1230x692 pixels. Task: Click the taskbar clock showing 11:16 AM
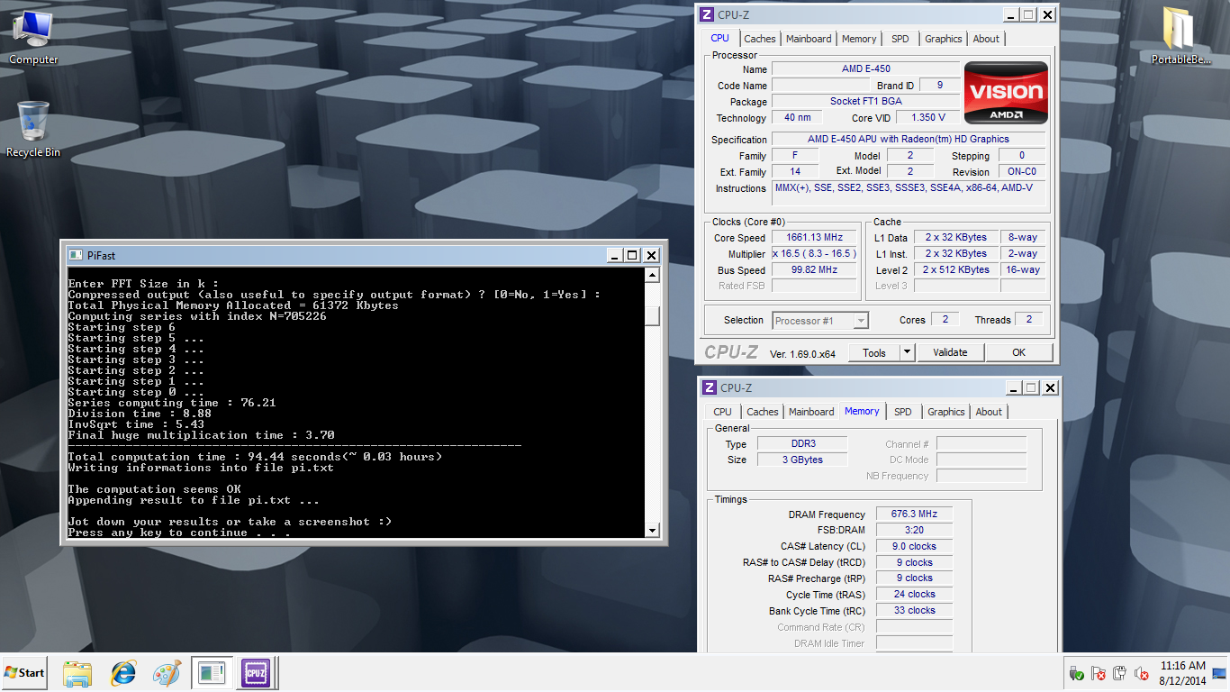coord(1183,673)
